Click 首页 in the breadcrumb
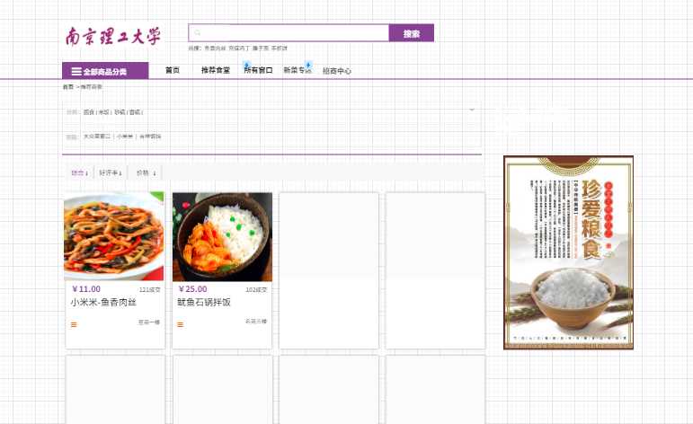Viewport: 693px width, 424px height. click(x=68, y=87)
